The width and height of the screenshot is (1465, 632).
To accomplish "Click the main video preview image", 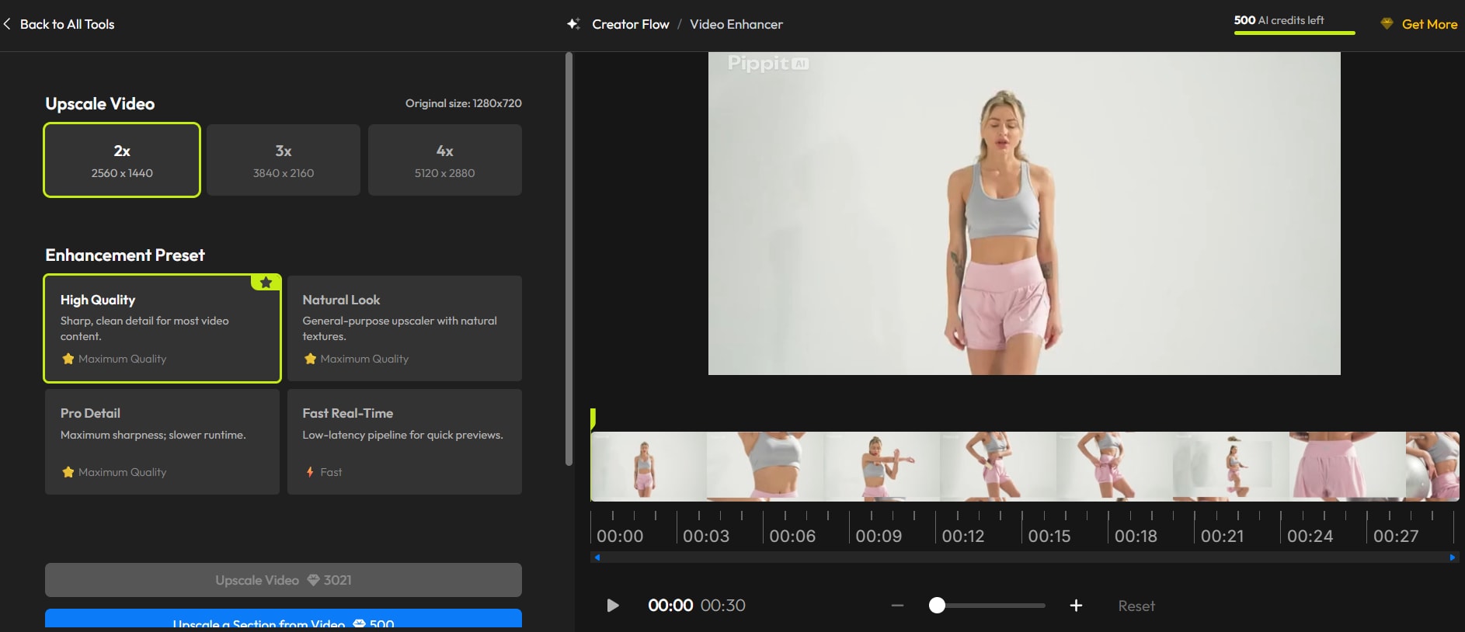I will pyautogui.click(x=1025, y=214).
